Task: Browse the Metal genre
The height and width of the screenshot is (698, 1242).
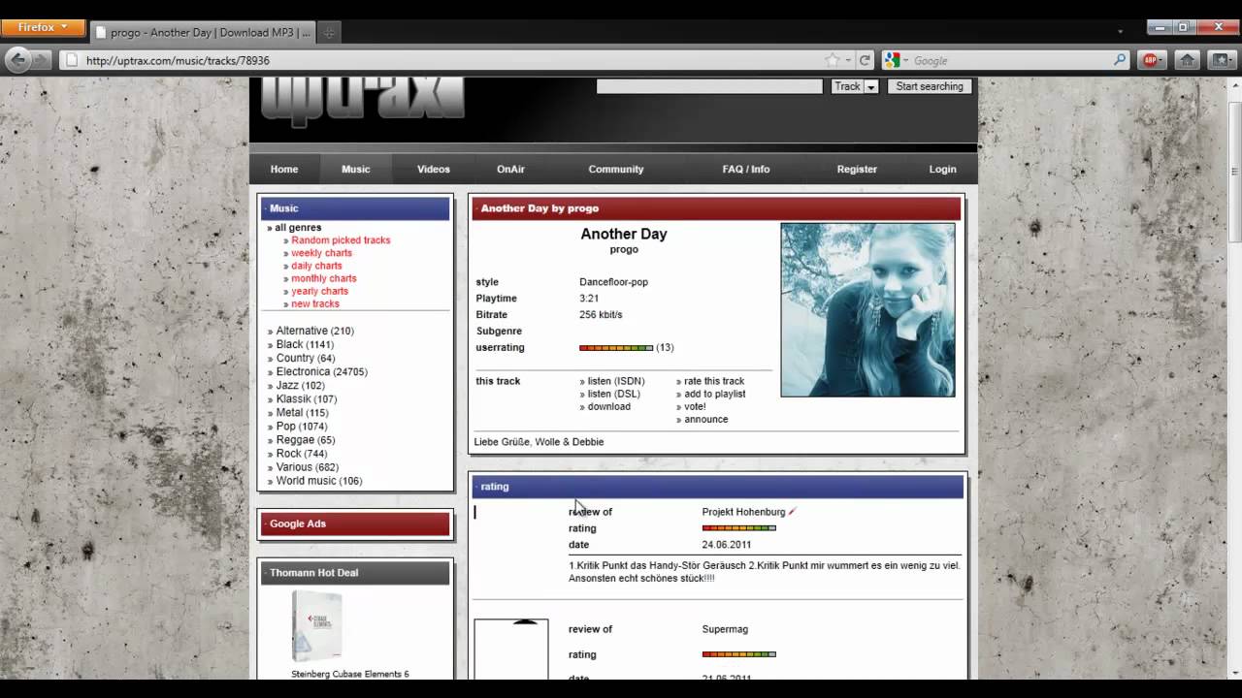Action: pos(290,412)
